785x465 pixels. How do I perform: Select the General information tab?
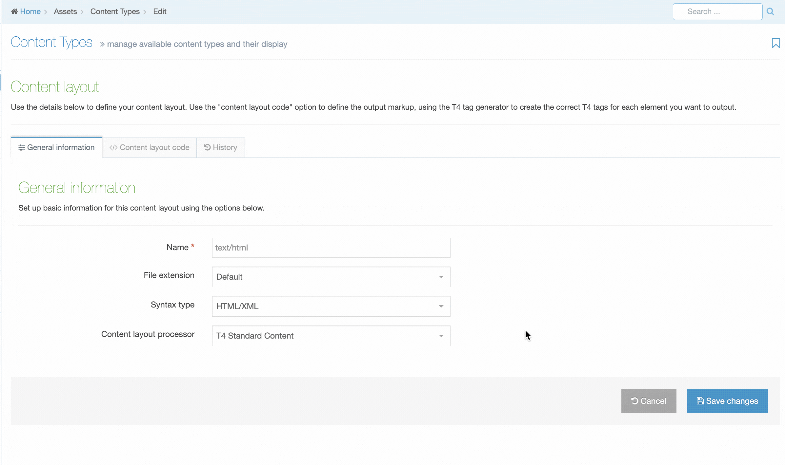[x=61, y=148]
